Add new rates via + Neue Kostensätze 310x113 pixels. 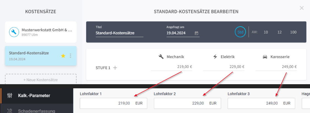click(40, 80)
